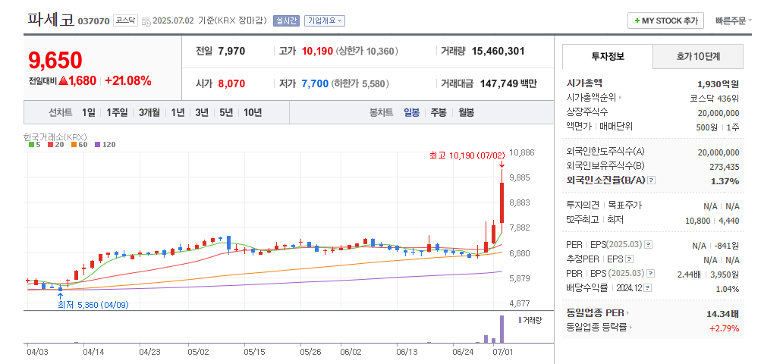Click the 외국인소진율 value 1.37%

725,181
